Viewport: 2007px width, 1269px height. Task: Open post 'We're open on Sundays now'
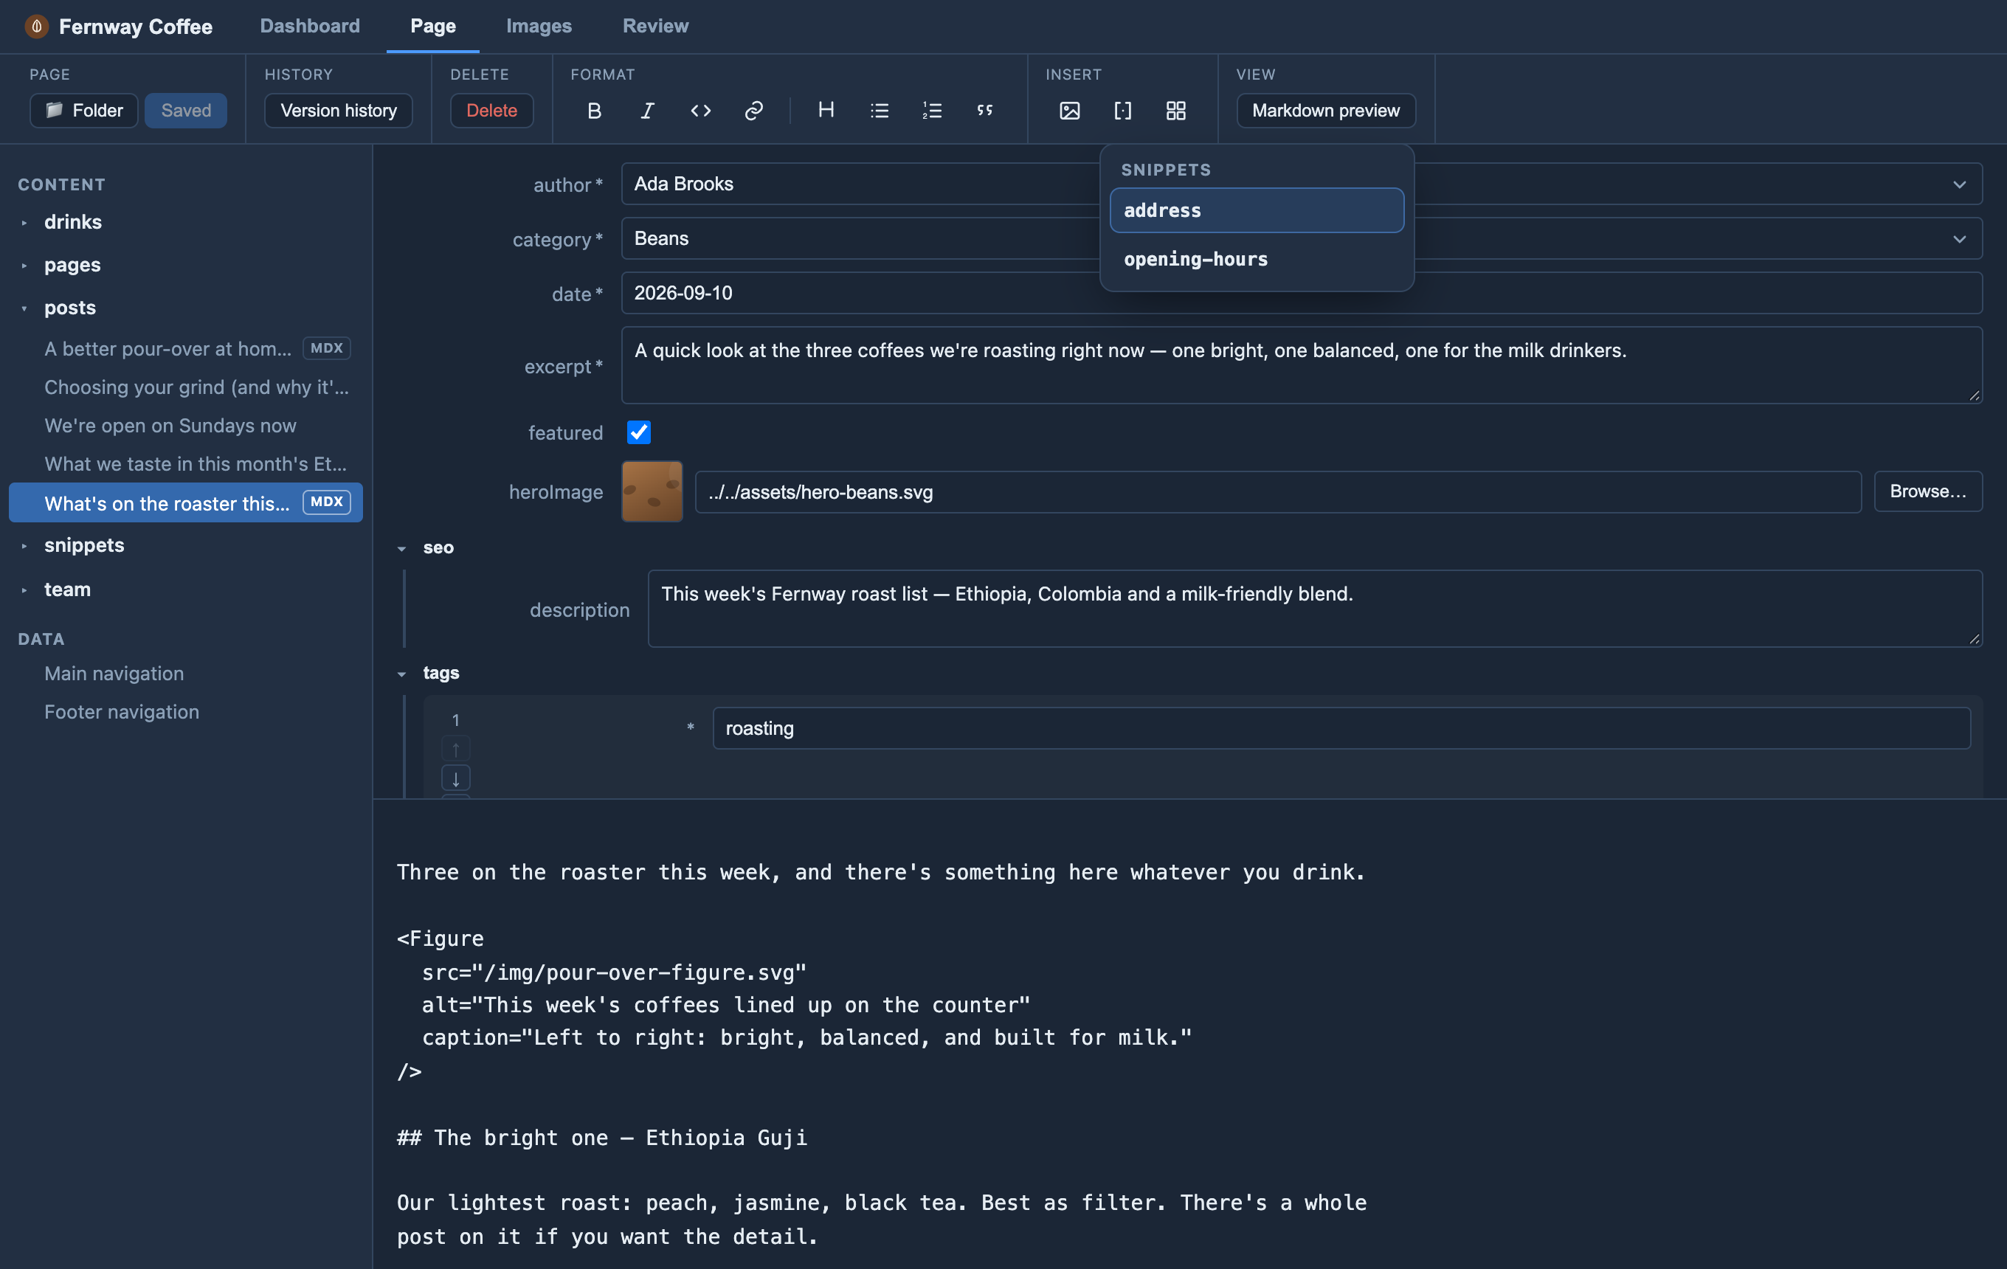coord(186,425)
